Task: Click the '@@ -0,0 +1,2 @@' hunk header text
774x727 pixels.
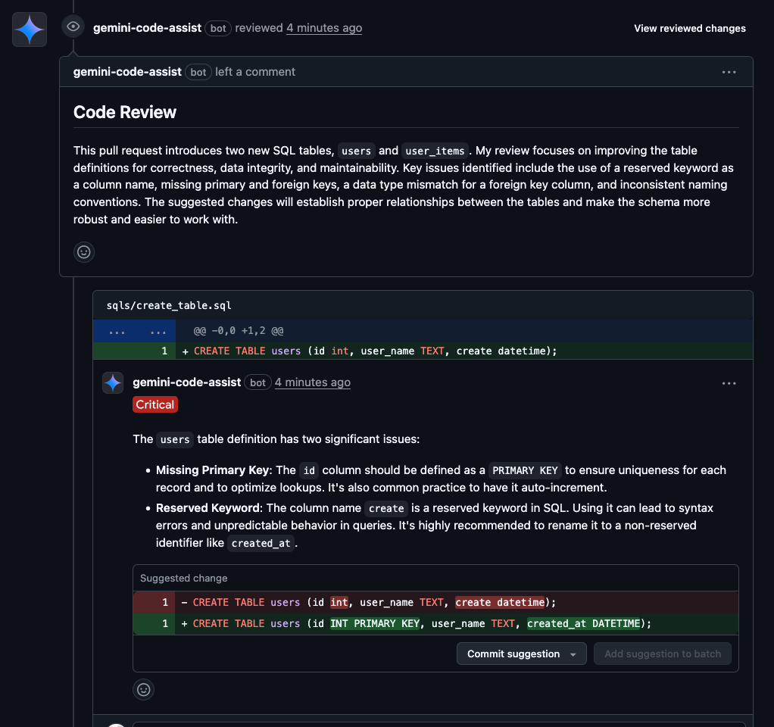Action: 238,331
